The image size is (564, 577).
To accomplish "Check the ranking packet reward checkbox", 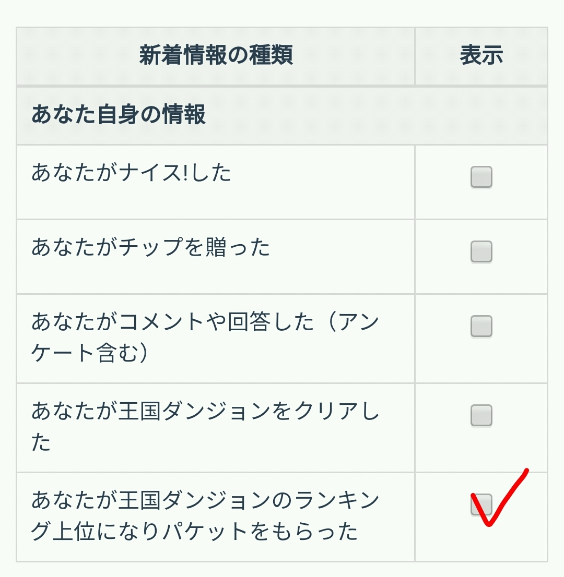I will pos(481,504).
